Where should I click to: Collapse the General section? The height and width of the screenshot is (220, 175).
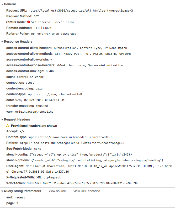point(2,4)
